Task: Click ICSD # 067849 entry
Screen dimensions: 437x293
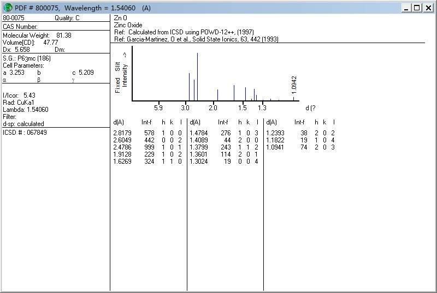Action: click(25, 133)
